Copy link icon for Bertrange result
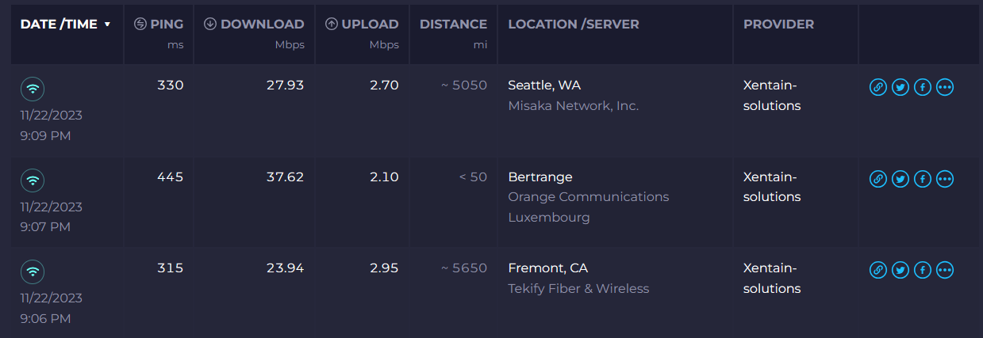This screenshot has height=338, width=983. click(877, 179)
